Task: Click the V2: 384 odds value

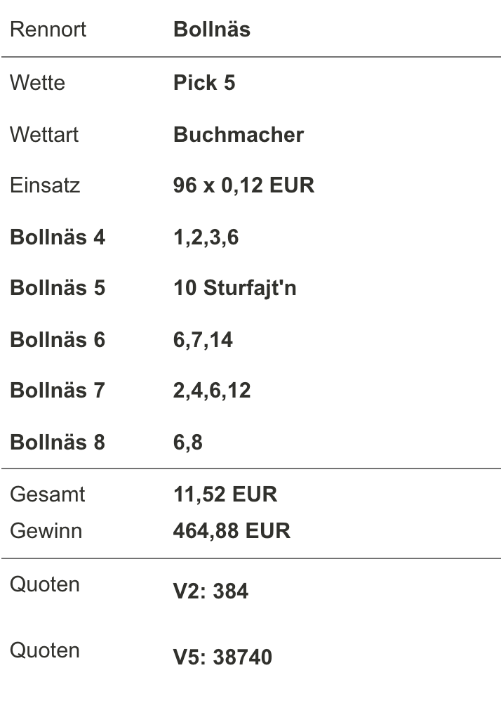Action: [211, 591]
